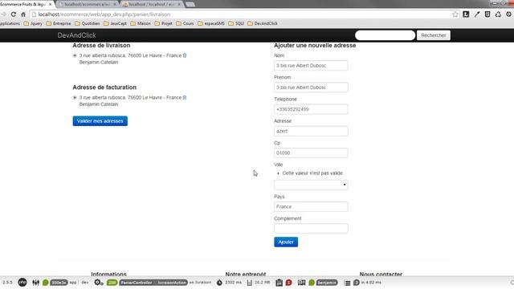Click the Rechercher button
This screenshot has width=514, height=289.
(434, 35)
